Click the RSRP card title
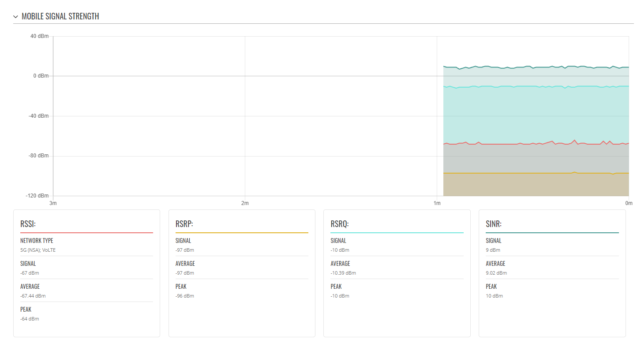 [x=184, y=224]
